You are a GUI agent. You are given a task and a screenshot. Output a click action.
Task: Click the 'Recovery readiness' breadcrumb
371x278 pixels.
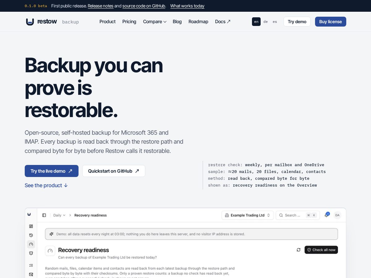coord(91,215)
